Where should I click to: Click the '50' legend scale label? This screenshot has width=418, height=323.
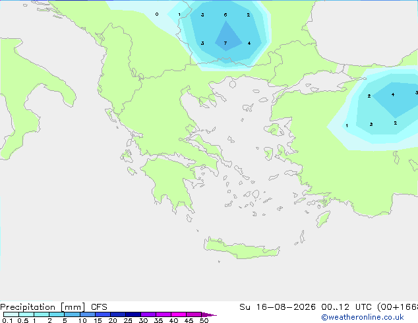(x=204, y=320)
